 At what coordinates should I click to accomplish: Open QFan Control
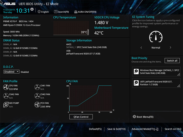click(81, 117)
